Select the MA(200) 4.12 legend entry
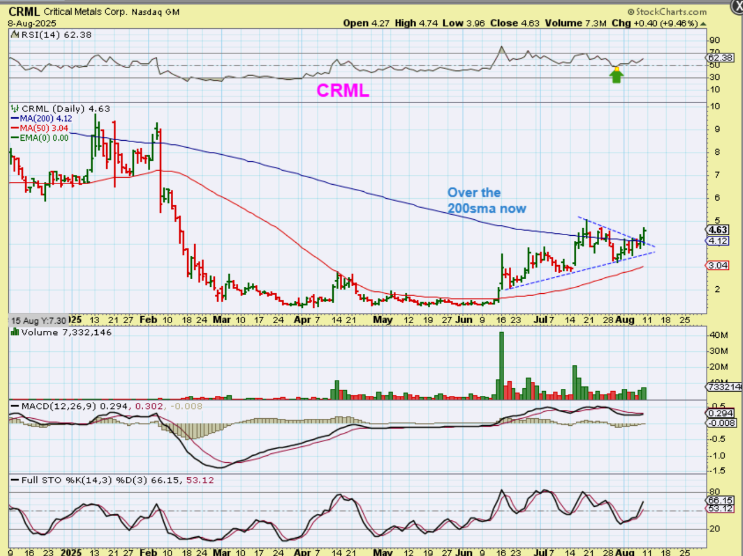743x556 pixels. tap(43, 118)
